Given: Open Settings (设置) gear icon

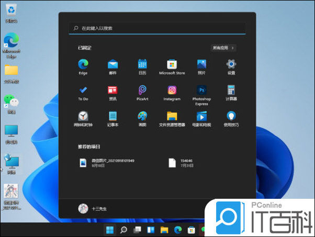Looking at the screenshot, I should click(x=231, y=67).
